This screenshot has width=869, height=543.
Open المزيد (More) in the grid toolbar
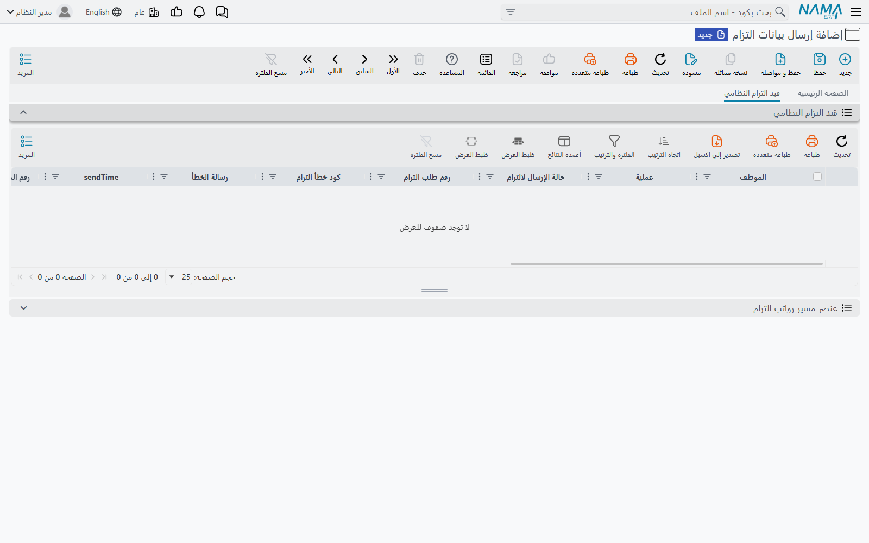point(27,147)
